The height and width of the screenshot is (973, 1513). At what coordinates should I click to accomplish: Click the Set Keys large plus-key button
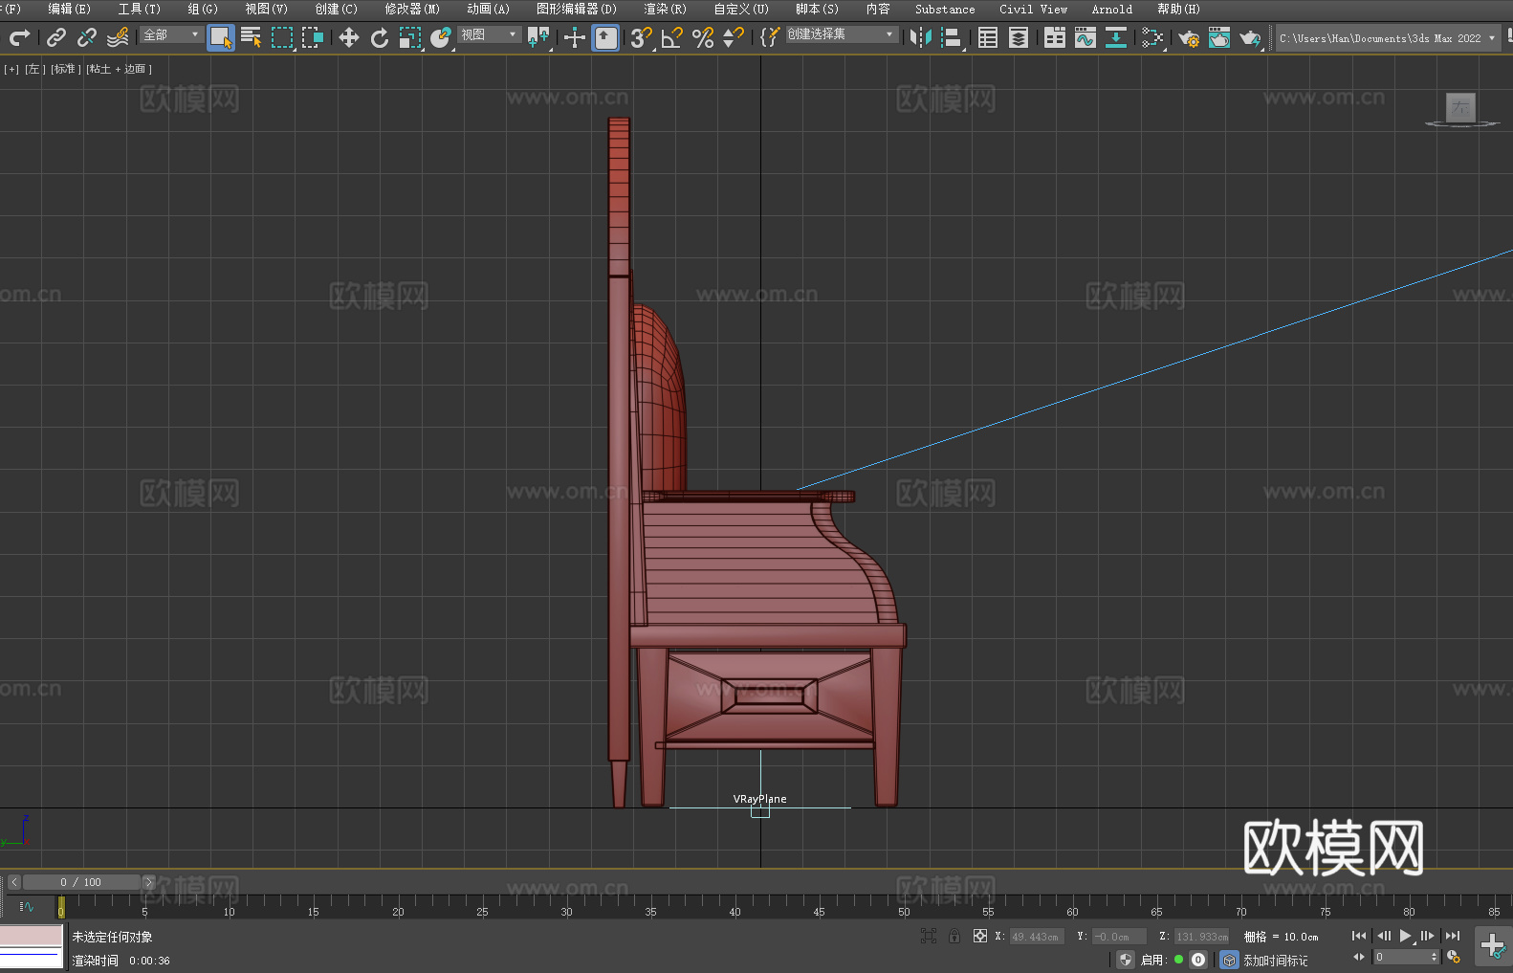pos(1493,945)
